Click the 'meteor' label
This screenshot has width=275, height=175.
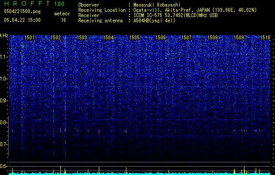(62, 14)
